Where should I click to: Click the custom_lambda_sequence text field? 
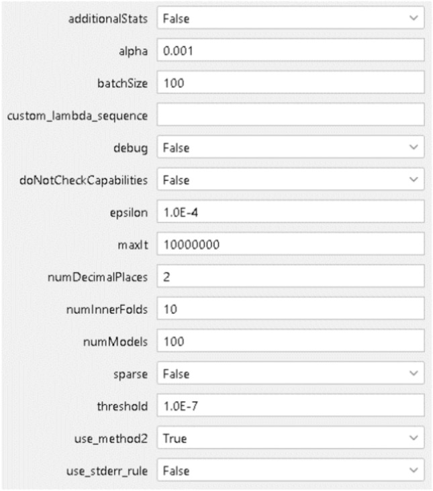click(290, 115)
